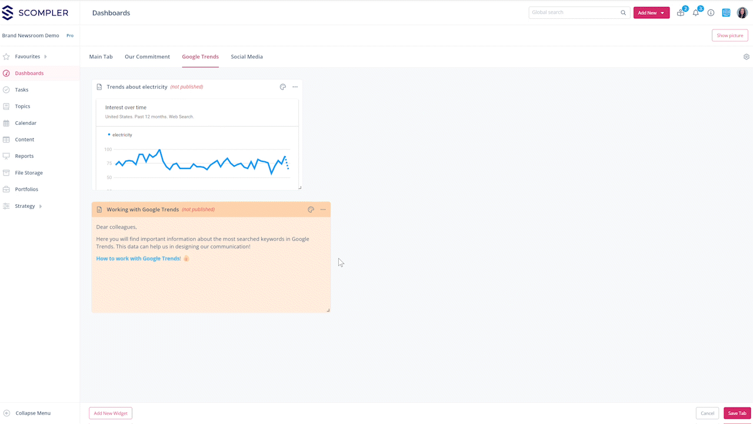This screenshot has height=424, width=753.
Task: Open the notifications bell icon
Action: point(696,13)
